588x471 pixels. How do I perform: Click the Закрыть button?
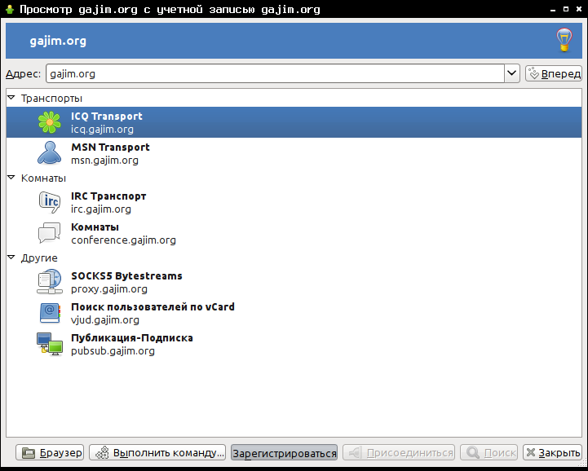point(552,452)
